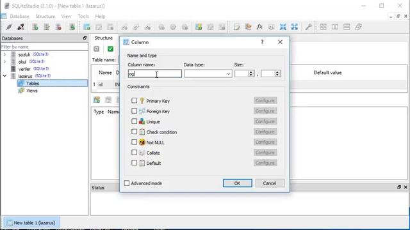Click the Delete trigger toolbar icon
The height and width of the screenshot is (230, 410).
point(185,27)
